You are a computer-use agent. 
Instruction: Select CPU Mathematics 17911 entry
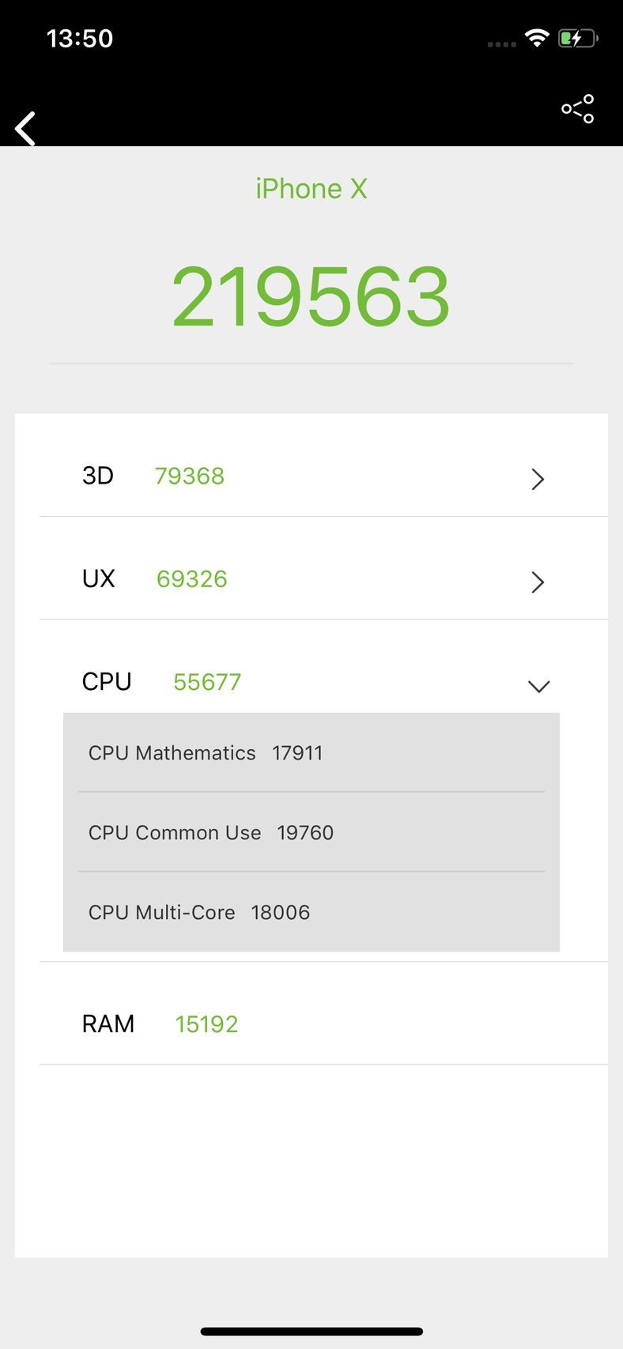(x=311, y=752)
